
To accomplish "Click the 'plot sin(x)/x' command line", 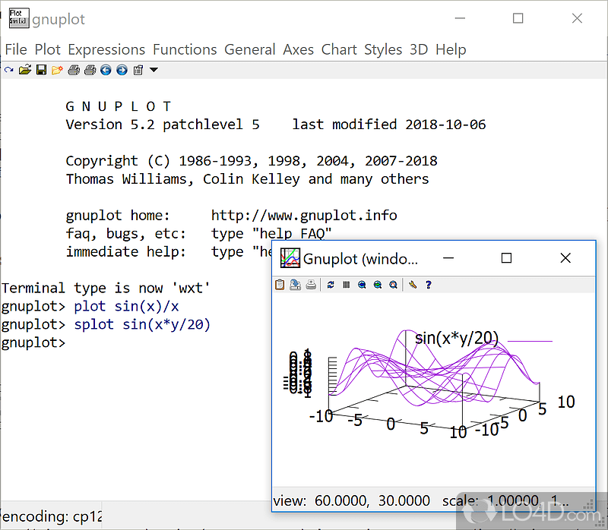I will 126,307.
